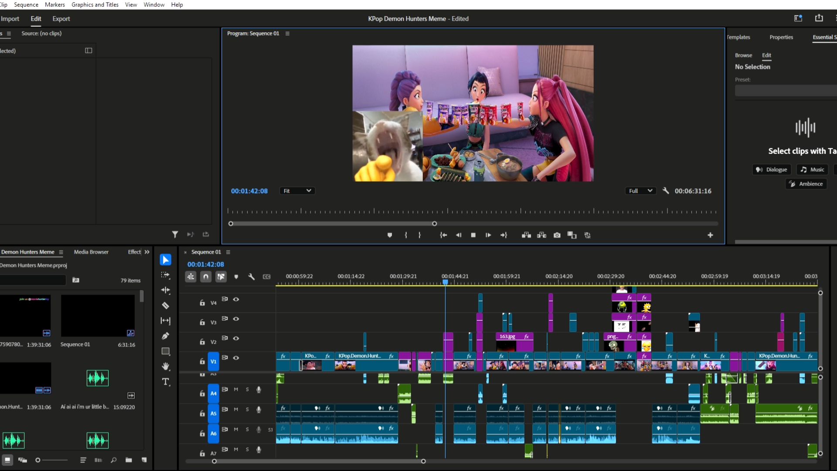
Task: Open Program monitor settings wrench
Action: pyautogui.click(x=666, y=191)
